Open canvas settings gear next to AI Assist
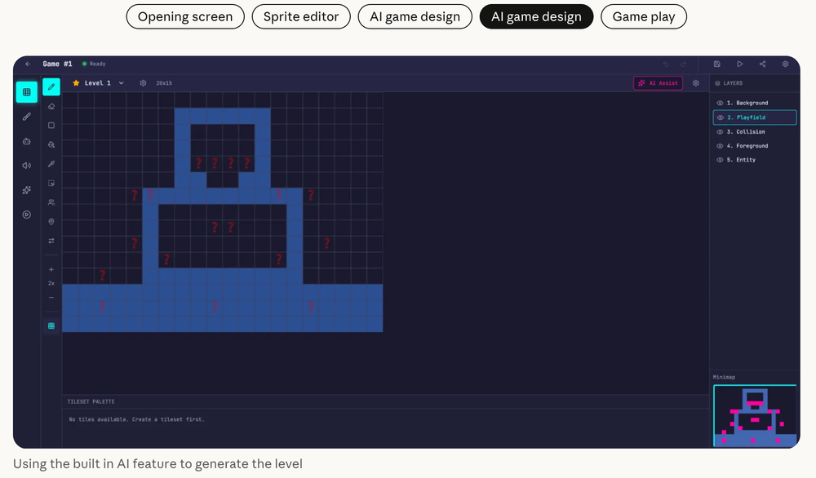The image size is (816, 478). pos(696,83)
